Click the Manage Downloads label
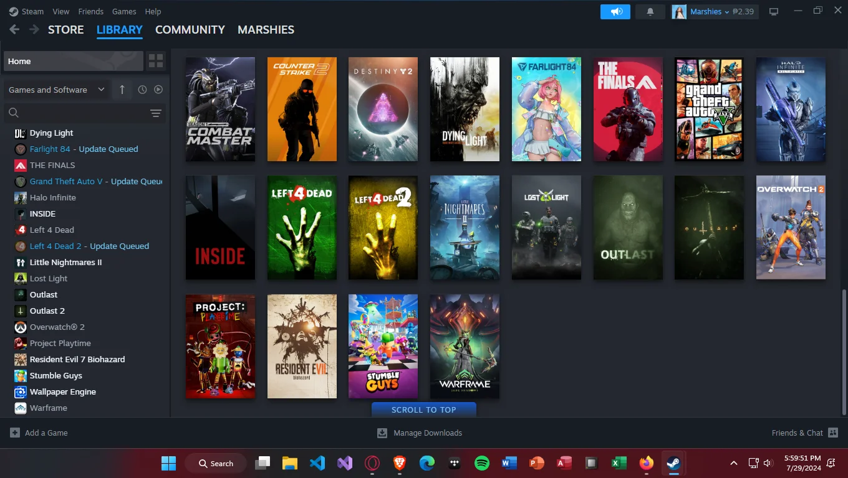Screen dimensions: 848x478 coord(428,433)
